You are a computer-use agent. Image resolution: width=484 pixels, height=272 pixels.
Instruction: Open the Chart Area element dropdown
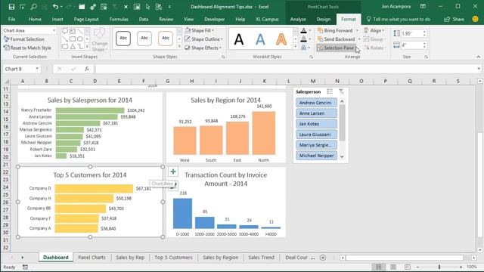pos(54,30)
